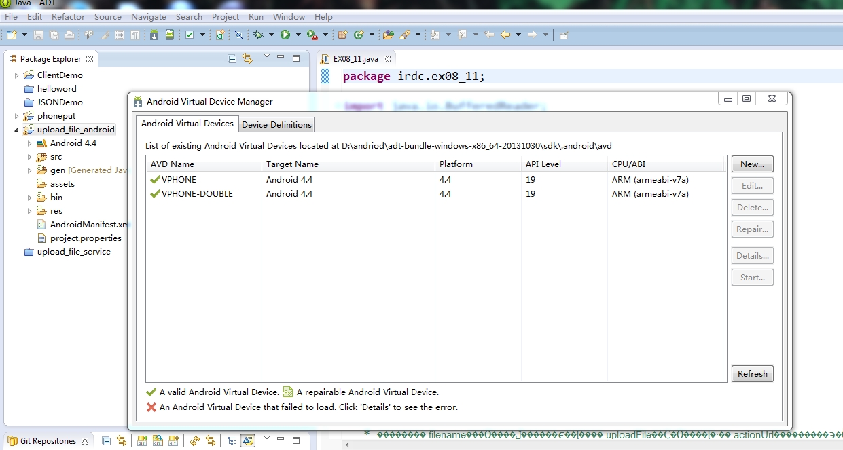Click the API Level column header

coord(564,164)
